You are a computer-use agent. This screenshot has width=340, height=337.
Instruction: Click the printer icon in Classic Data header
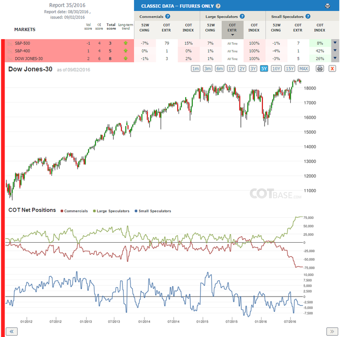click(x=327, y=6)
